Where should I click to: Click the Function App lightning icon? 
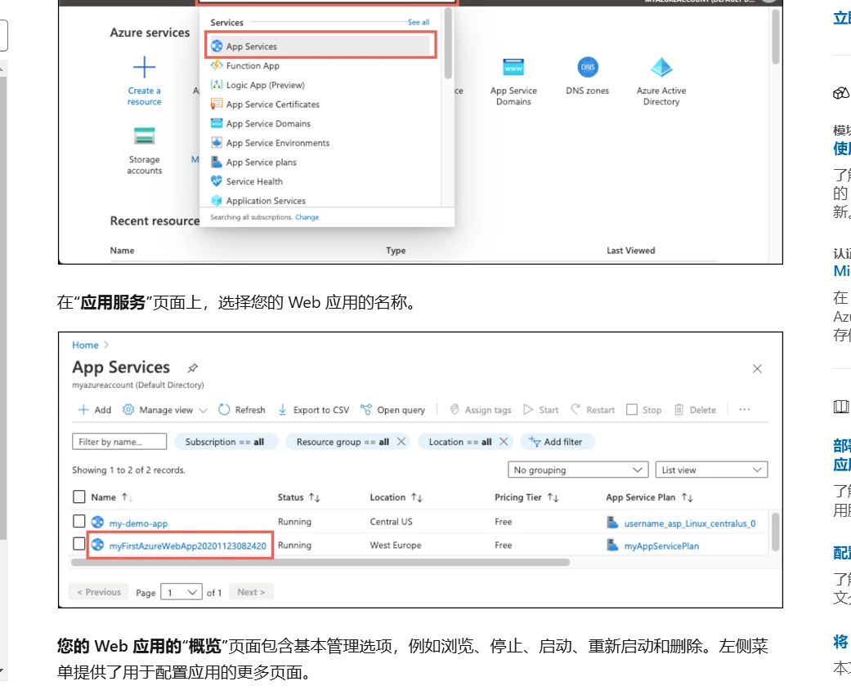[x=217, y=65]
